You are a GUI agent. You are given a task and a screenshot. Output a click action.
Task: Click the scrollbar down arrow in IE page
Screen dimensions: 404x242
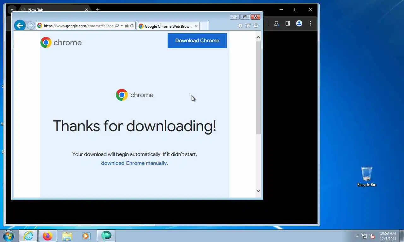(x=258, y=191)
